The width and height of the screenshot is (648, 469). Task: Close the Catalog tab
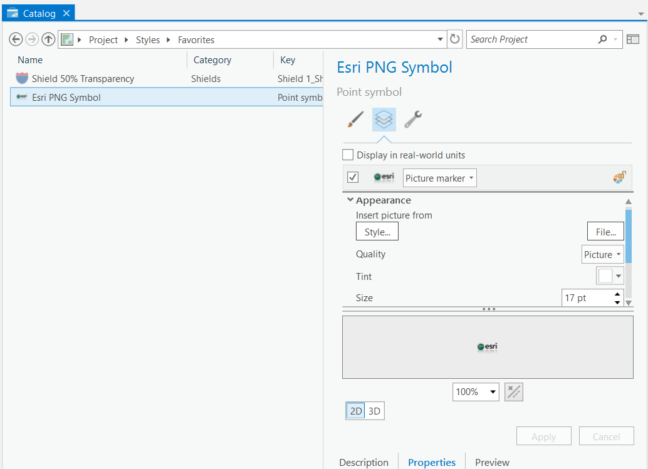(66, 13)
